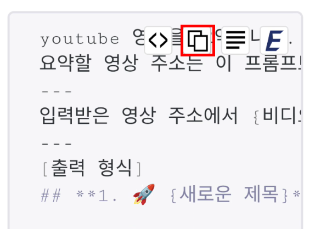Screen dimensions: 315x229
Task: Click the ## markdown heading marker
Action: point(51,195)
